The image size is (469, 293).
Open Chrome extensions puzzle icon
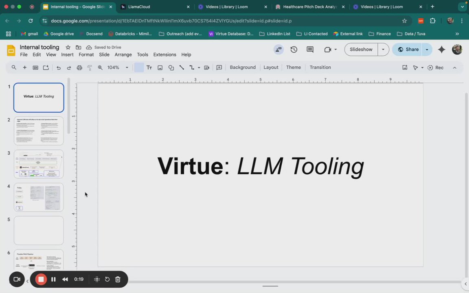pos(432,21)
